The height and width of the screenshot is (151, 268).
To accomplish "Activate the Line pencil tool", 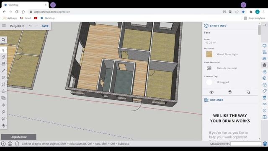I will [x=3, y=70].
